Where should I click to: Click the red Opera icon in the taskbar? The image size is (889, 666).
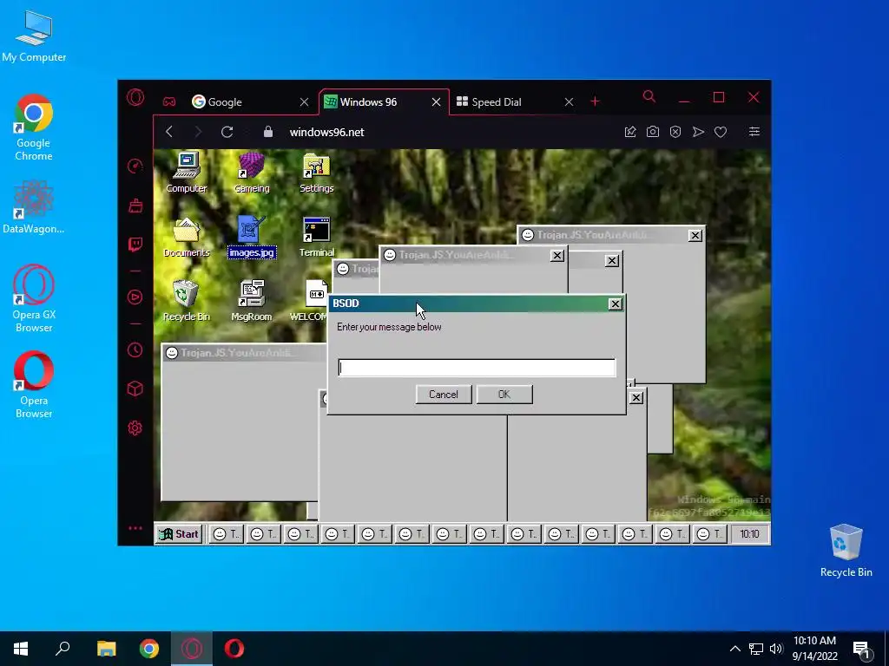(x=234, y=649)
